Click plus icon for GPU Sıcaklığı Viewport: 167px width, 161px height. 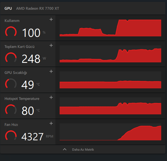coord(51,71)
